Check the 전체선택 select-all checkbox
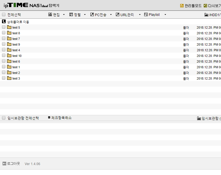 pos(4,14)
